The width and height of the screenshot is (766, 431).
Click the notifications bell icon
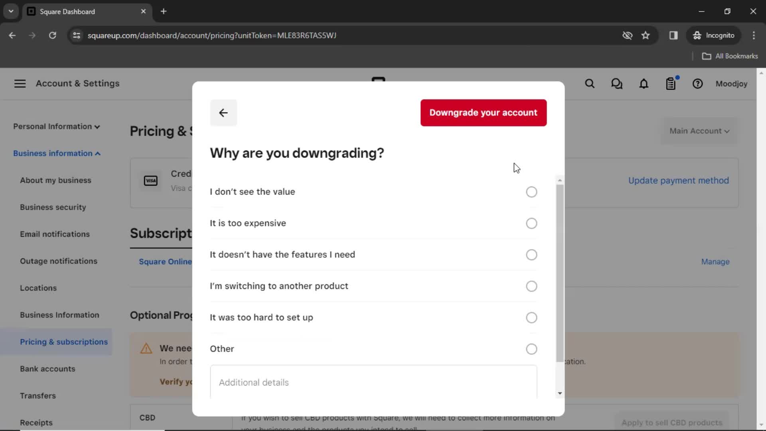point(644,84)
